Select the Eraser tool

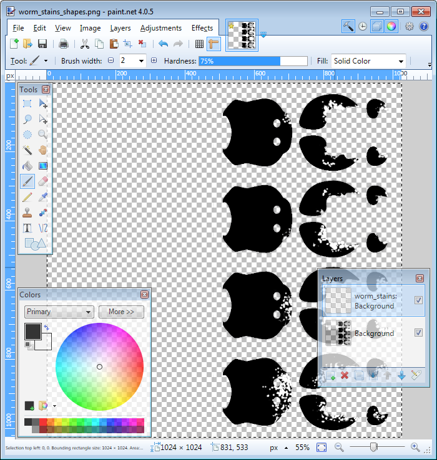[43, 181]
